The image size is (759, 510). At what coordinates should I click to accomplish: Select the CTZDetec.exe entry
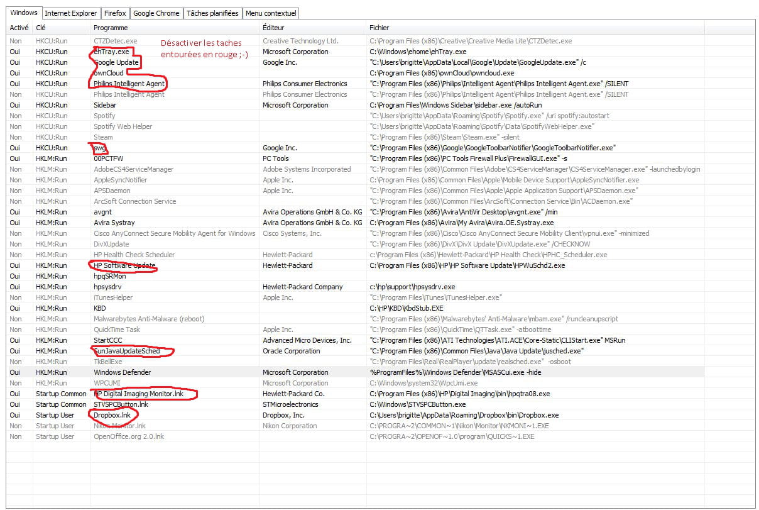point(115,41)
